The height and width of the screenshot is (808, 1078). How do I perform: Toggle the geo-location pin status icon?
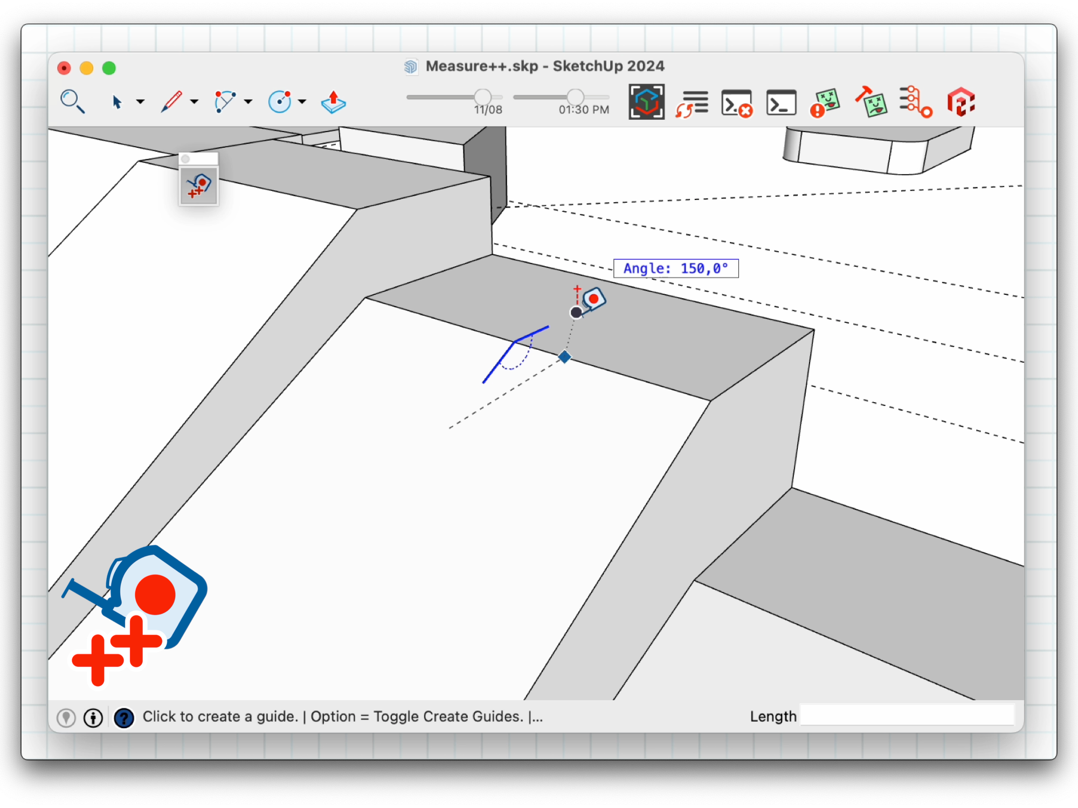pos(66,717)
